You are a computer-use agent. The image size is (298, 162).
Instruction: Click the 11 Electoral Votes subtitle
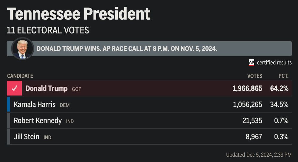point(48,30)
